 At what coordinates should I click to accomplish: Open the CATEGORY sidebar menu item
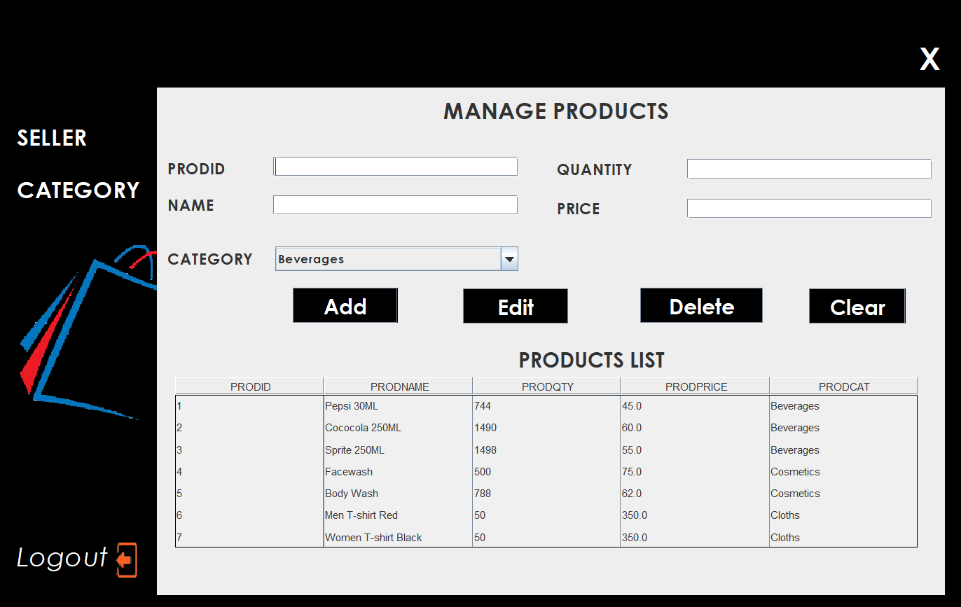tap(78, 190)
